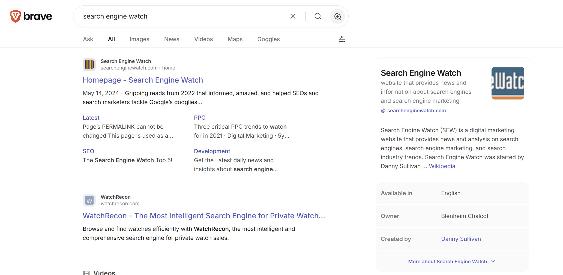563x275 pixels.
Task: Switch to the Images tab
Action: [139, 39]
